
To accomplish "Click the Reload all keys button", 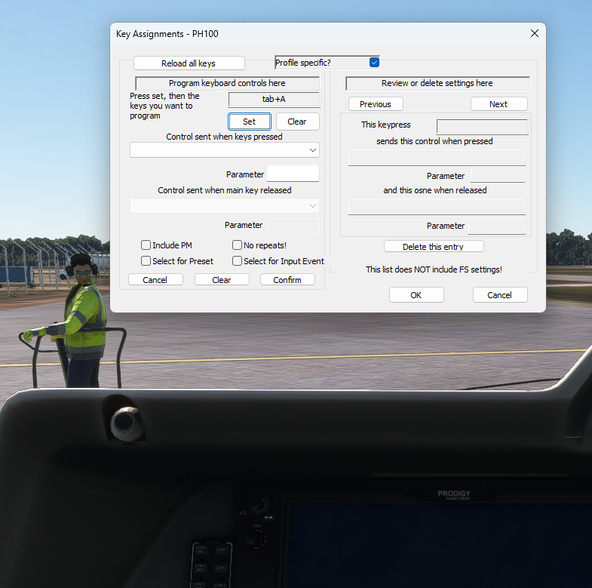I will pyautogui.click(x=189, y=63).
